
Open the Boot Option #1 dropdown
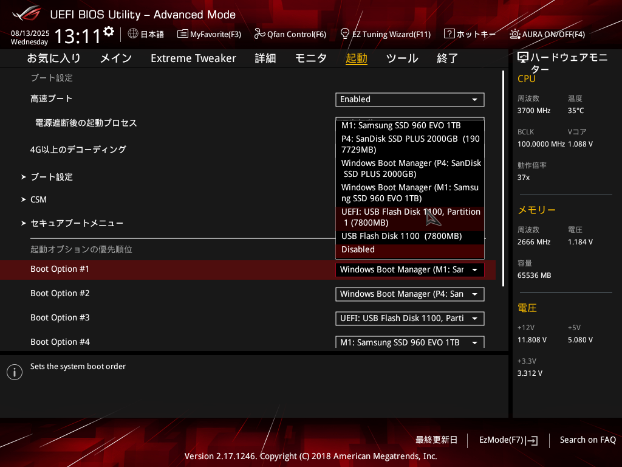410,270
